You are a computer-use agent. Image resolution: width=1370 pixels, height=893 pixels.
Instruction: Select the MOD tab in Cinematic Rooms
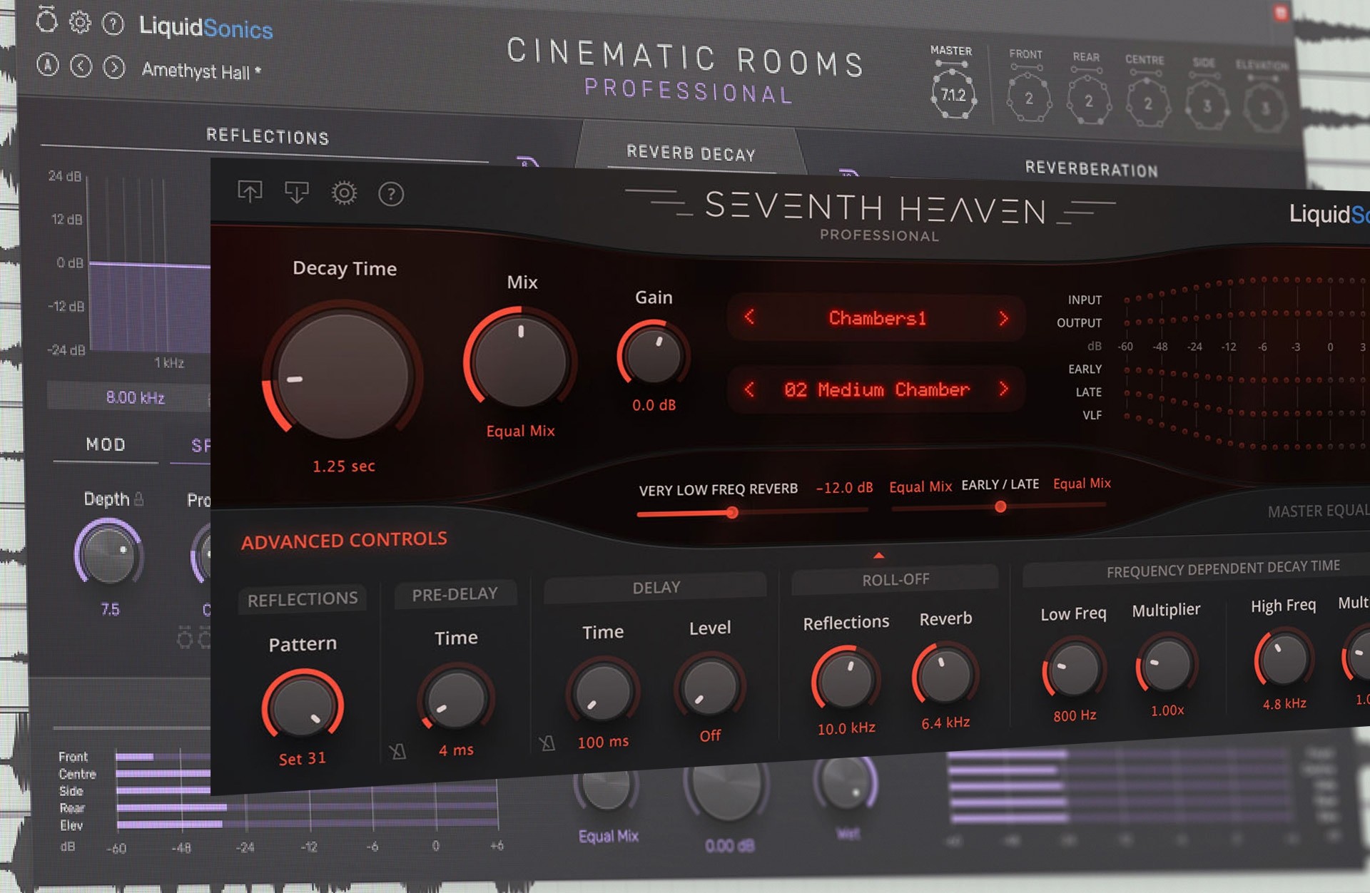coord(106,444)
